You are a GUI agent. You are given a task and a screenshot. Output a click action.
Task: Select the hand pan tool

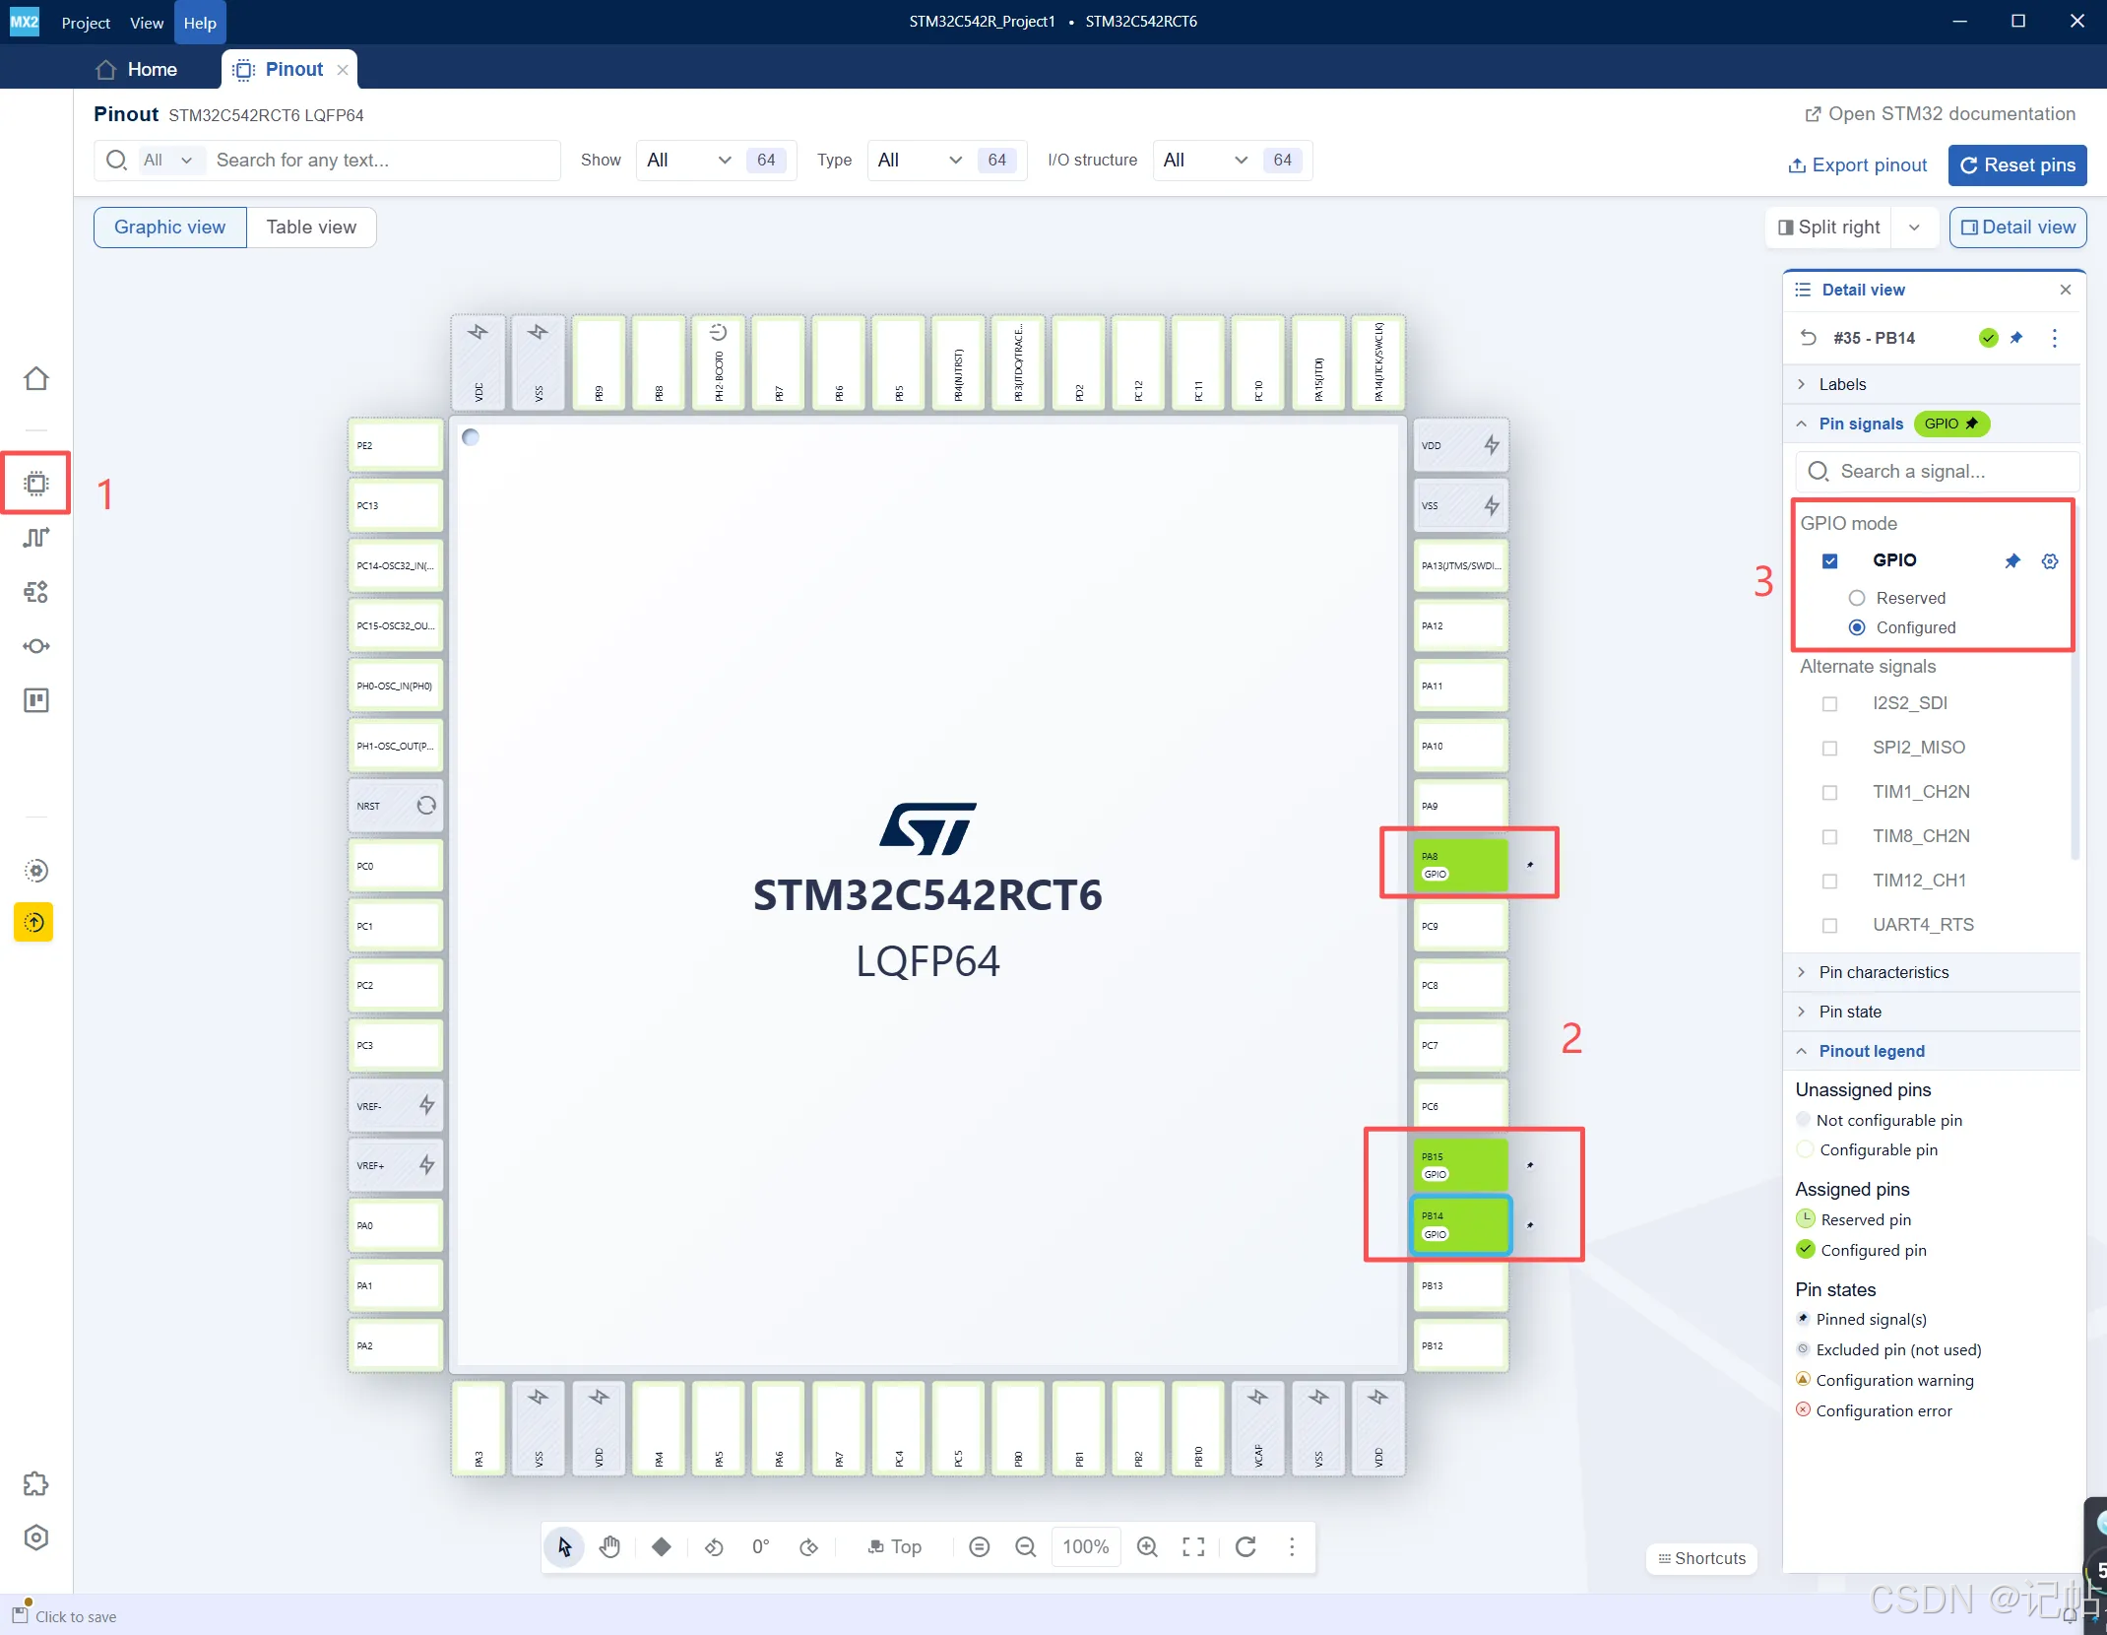[x=610, y=1547]
